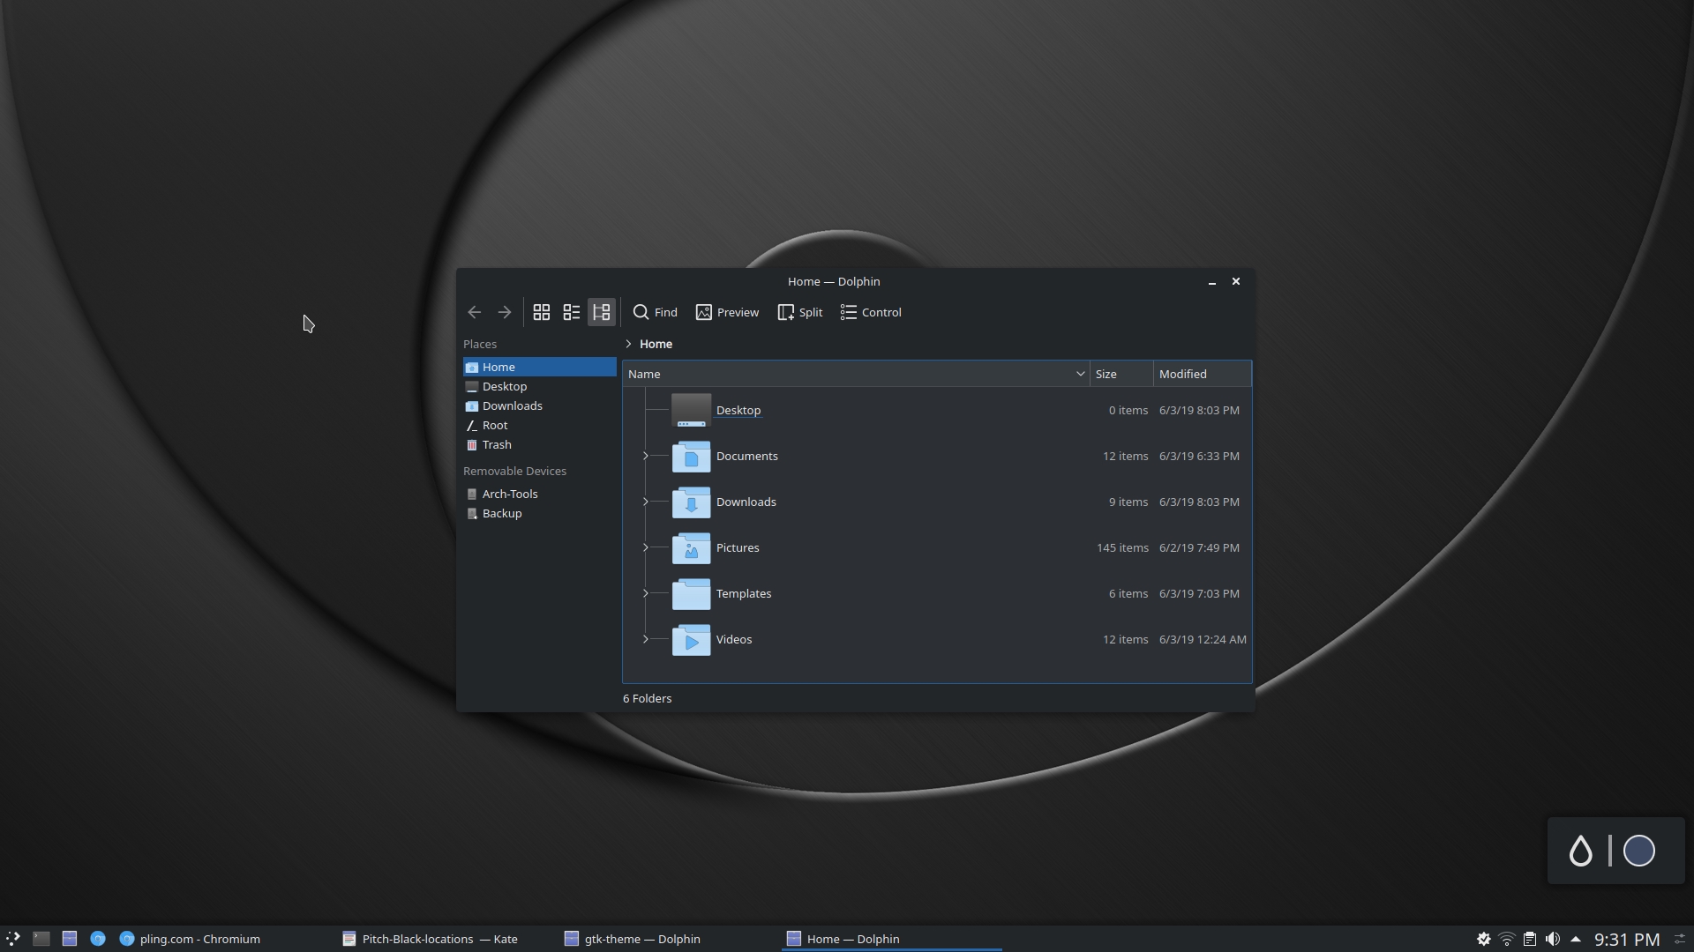The image size is (1694, 952).
Task: Click the '145 items' size cell
Action: pyautogui.click(x=1122, y=547)
